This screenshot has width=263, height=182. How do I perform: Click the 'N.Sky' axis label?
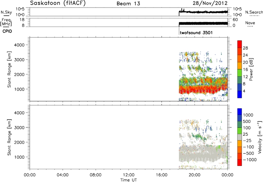[x=6, y=12]
